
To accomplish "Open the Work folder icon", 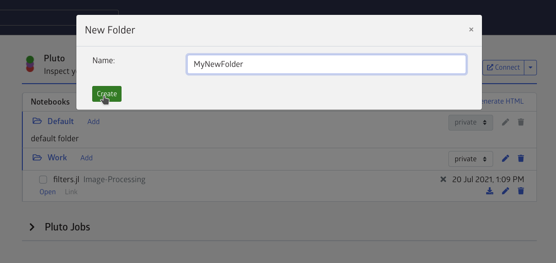I will click(x=37, y=158).
